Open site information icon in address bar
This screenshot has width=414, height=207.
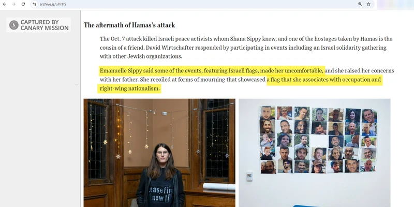pos(34,4)
